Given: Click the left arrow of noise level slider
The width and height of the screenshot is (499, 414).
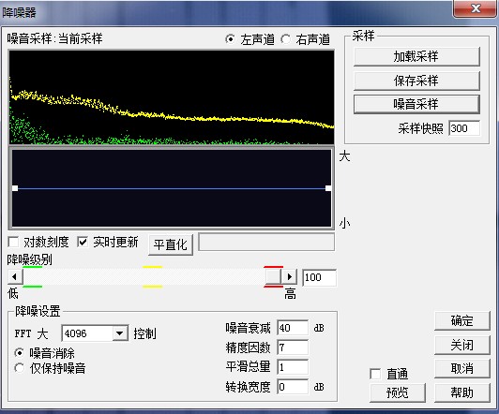Looking at the screenshot, I should click(15, 276).
